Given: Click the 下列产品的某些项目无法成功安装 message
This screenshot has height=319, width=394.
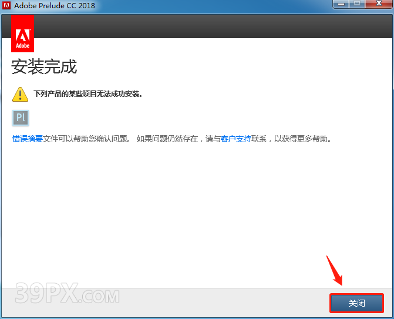Looking at the screenshot, I should [88, 94].
